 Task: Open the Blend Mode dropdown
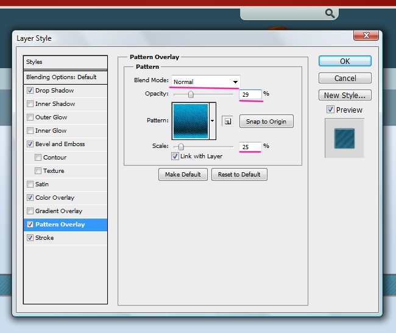[205, 82]
